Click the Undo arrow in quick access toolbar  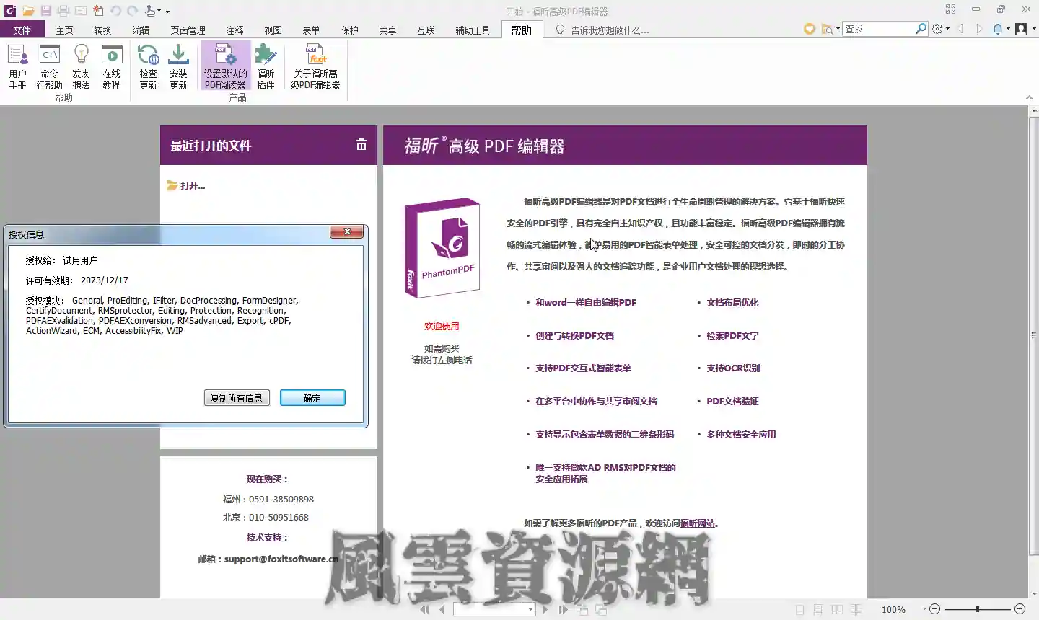(x=115, y=11)
